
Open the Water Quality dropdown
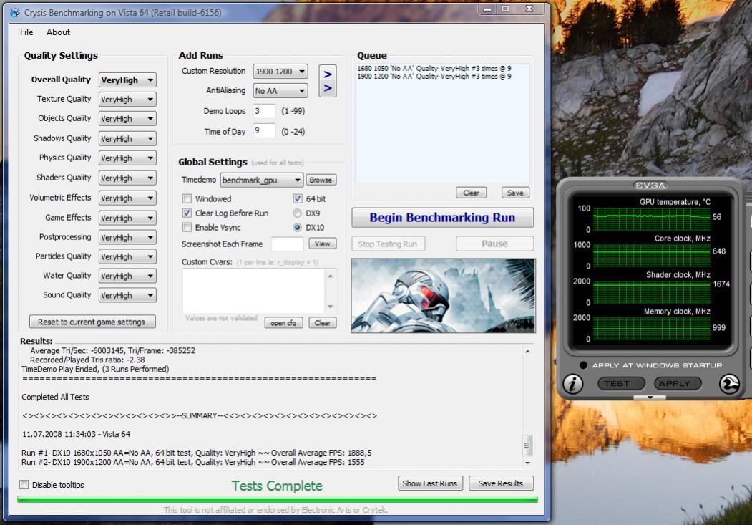(127, 276)
